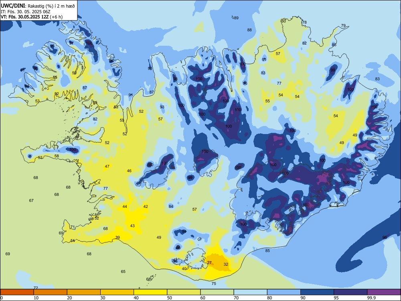Pick the 50–60 pale yellow legend swatch
This screenshot has height=301, width=401.
click(x=184, y=292)
